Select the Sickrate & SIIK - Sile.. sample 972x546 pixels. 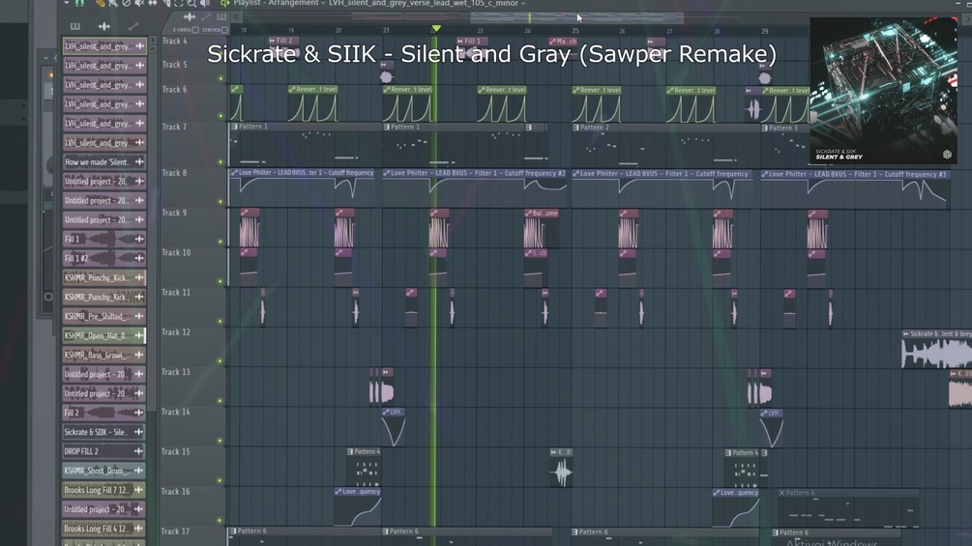(104, 432)
